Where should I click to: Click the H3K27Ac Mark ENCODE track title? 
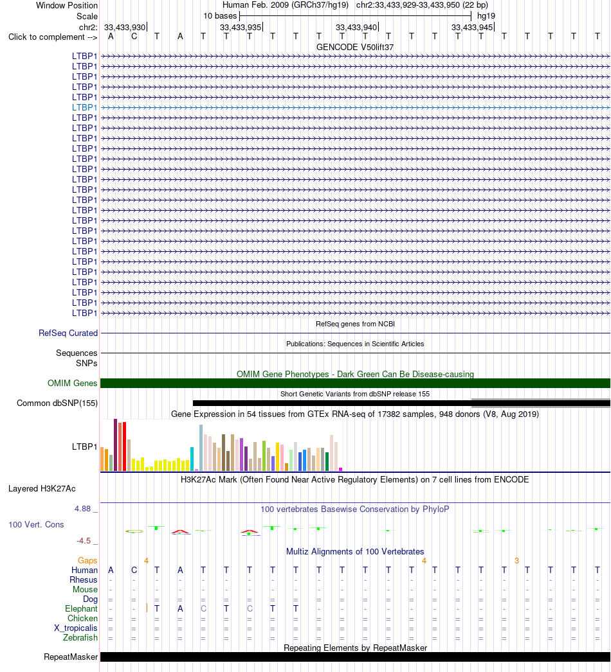pos(355,479)
